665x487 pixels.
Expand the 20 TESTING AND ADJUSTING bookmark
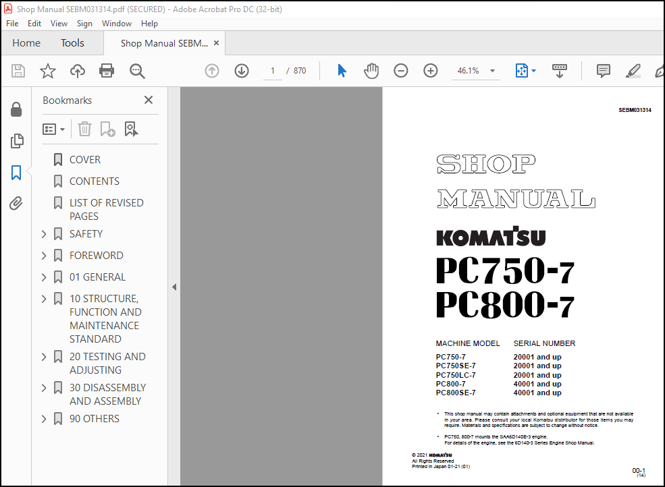click(44, 357)
